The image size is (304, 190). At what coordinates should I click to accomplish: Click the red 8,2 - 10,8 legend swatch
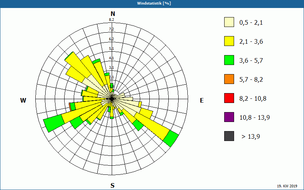[229, 98]
